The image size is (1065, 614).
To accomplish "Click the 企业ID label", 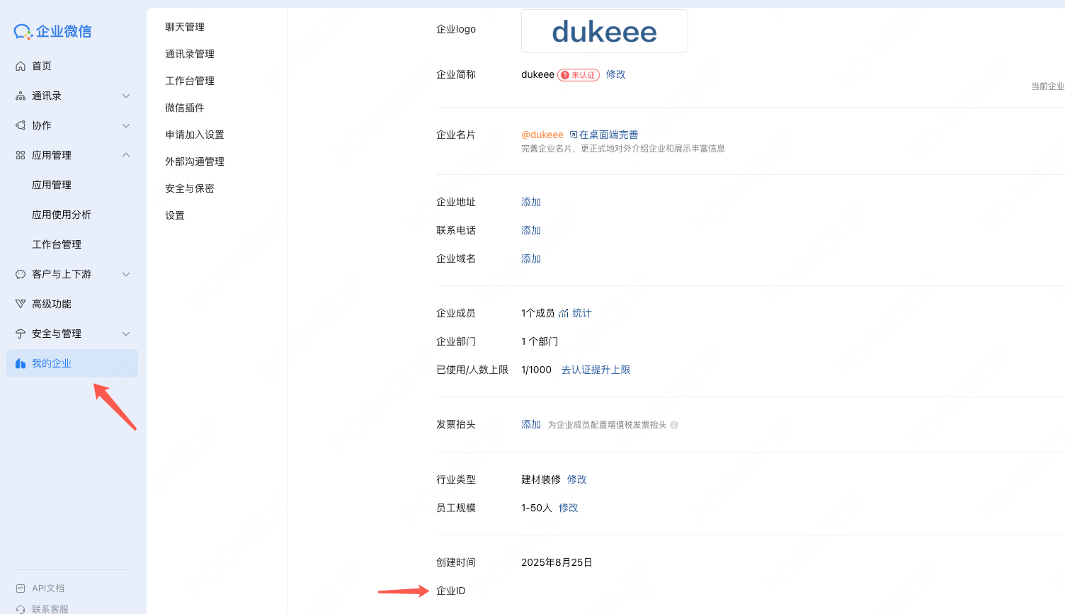I will (451, 591).
